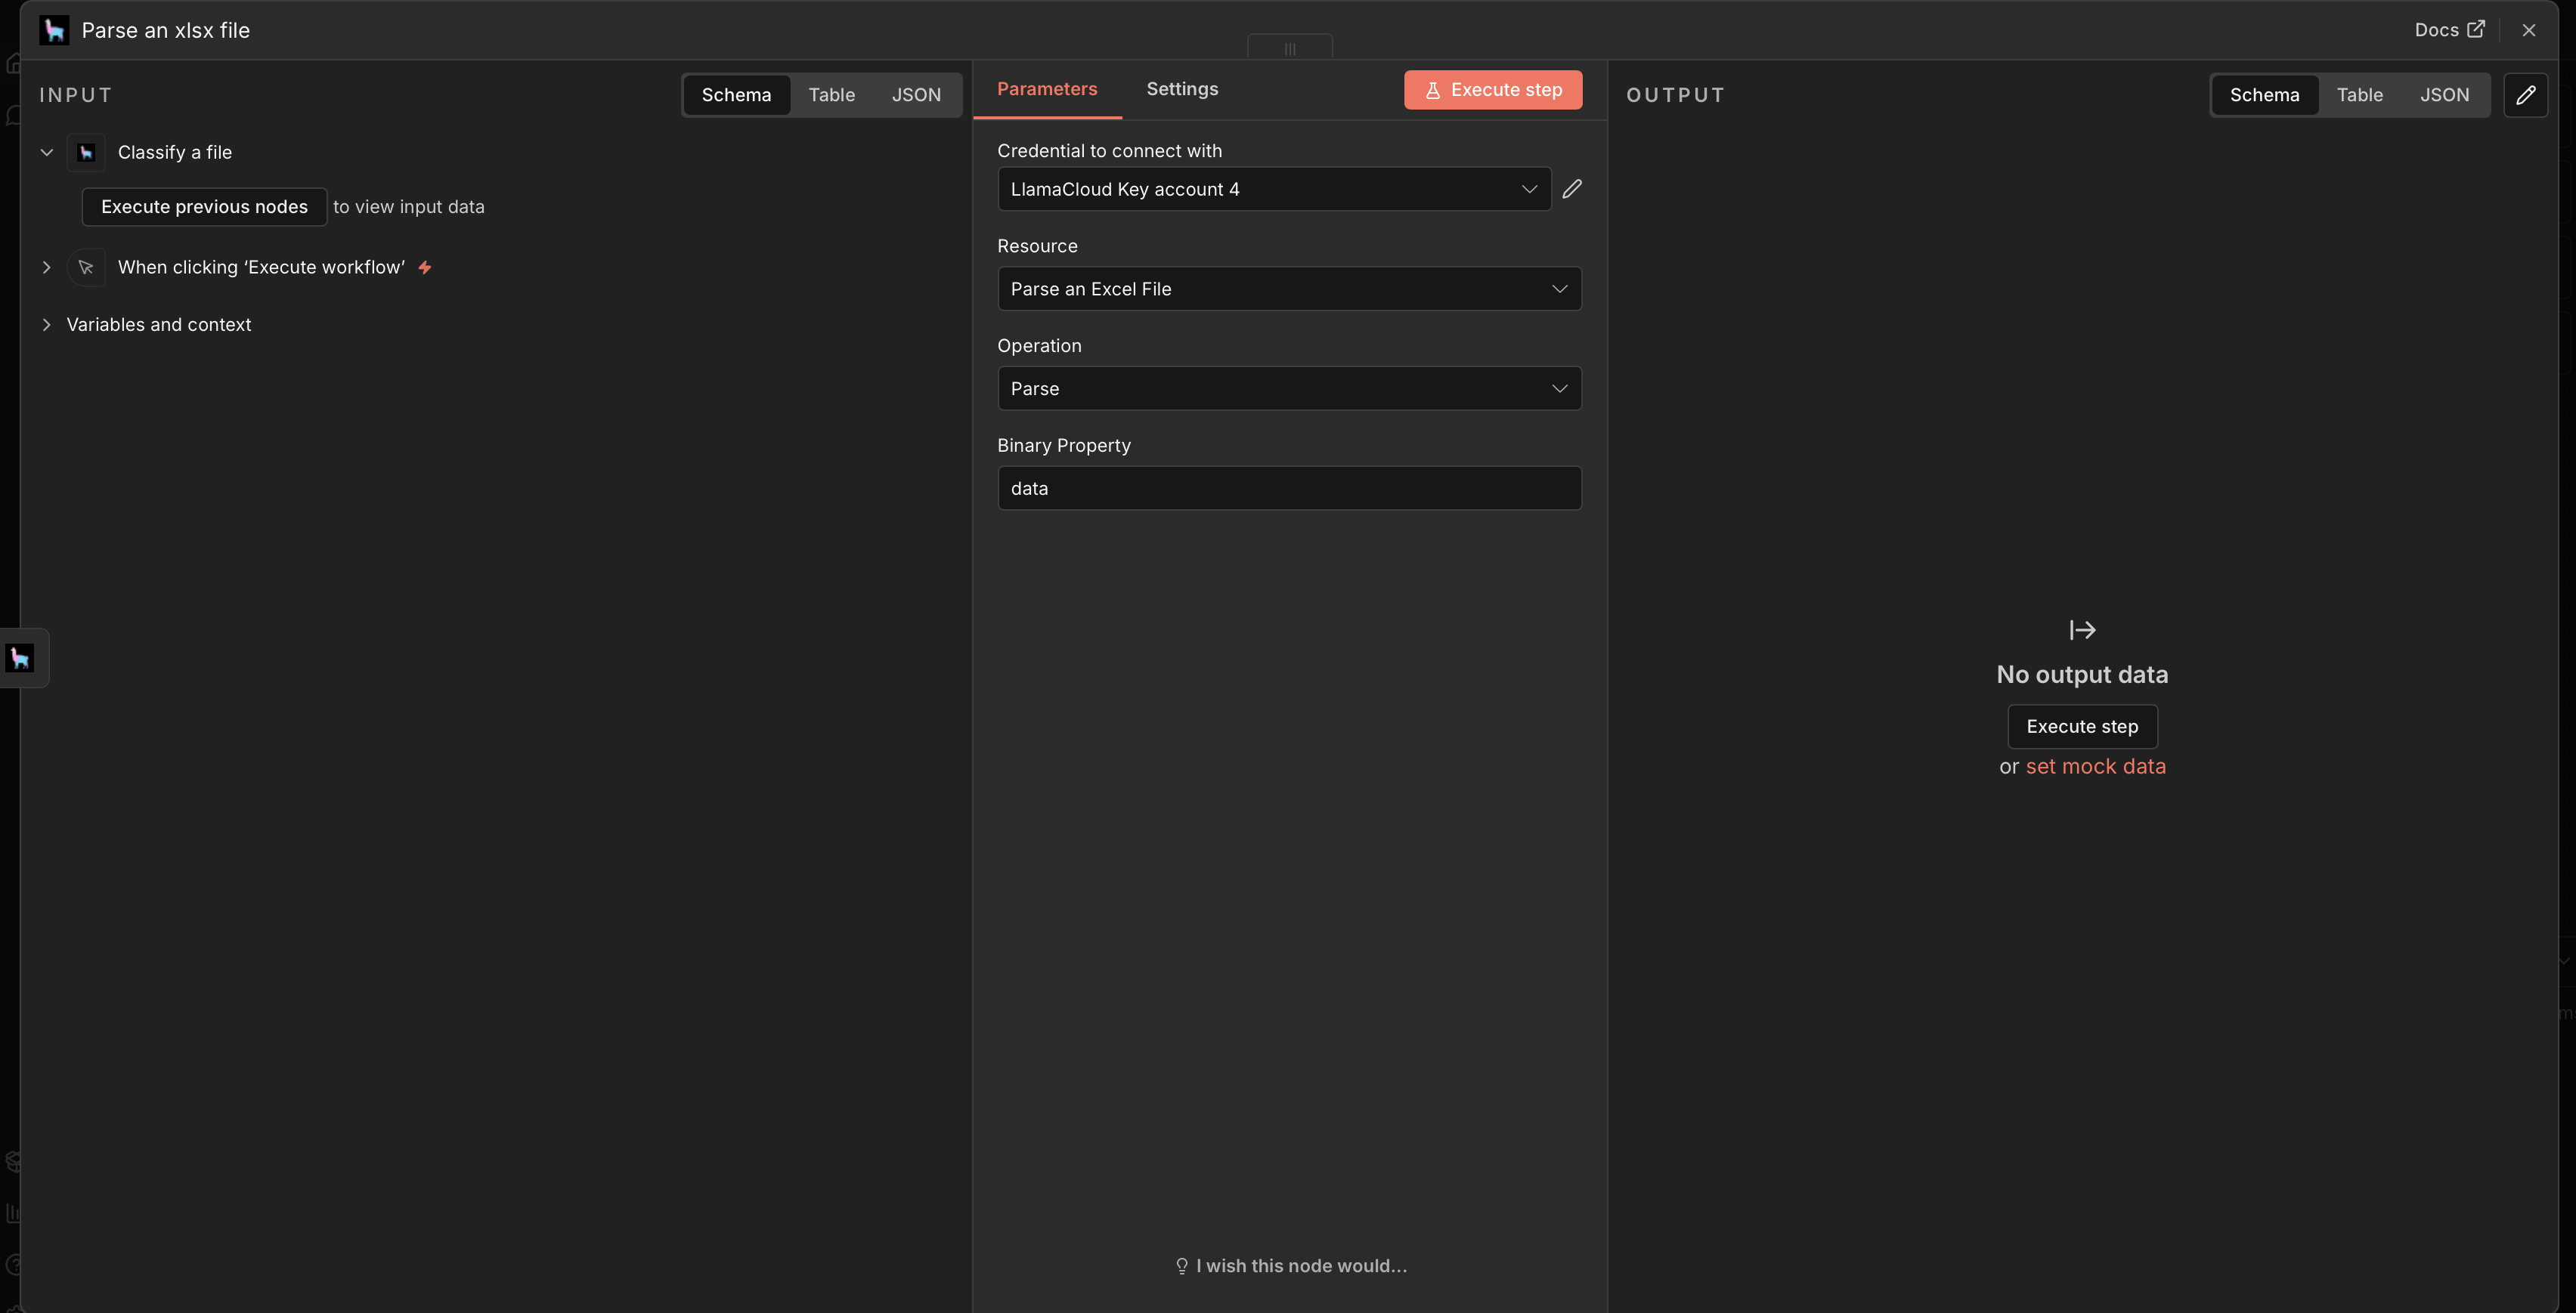Screen dimensions: 2576x1313
Task: Open the Settings tab
Action: (1182, 89)
